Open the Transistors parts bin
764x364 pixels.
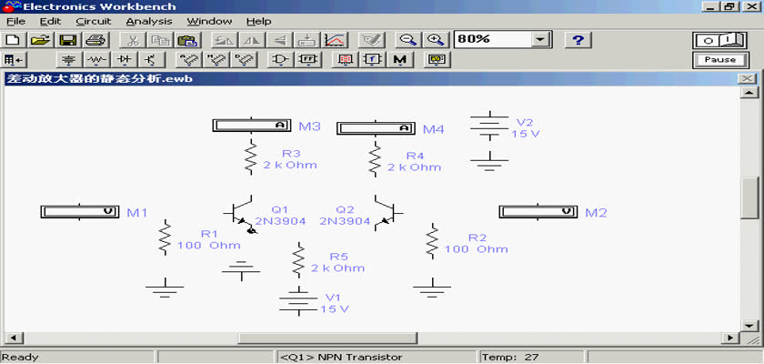(153, 60)
